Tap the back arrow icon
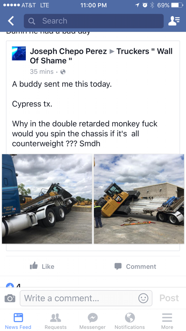 point(11,21)
